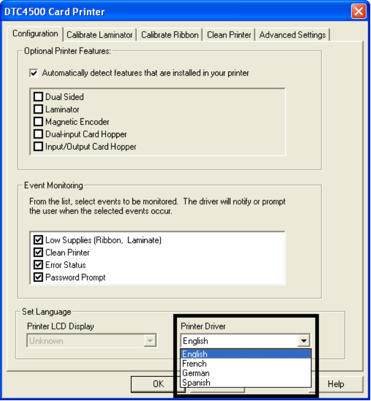Open Help for this dialog

click(x=336, y=384)
